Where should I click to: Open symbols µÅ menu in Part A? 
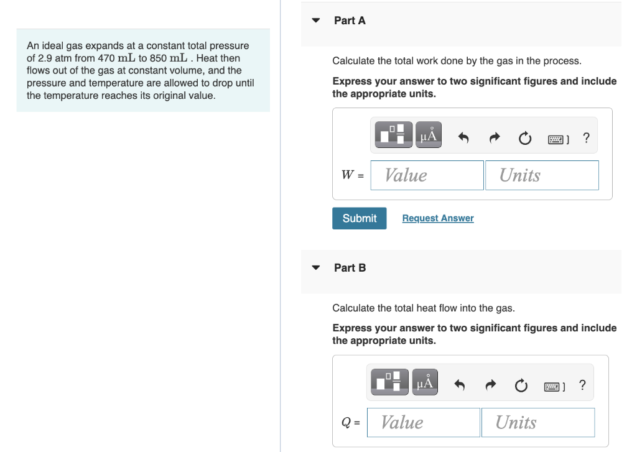[428, 134]
